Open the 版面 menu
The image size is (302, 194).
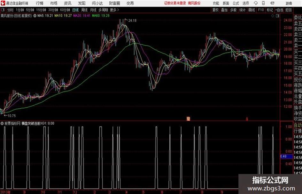(226, 3)
